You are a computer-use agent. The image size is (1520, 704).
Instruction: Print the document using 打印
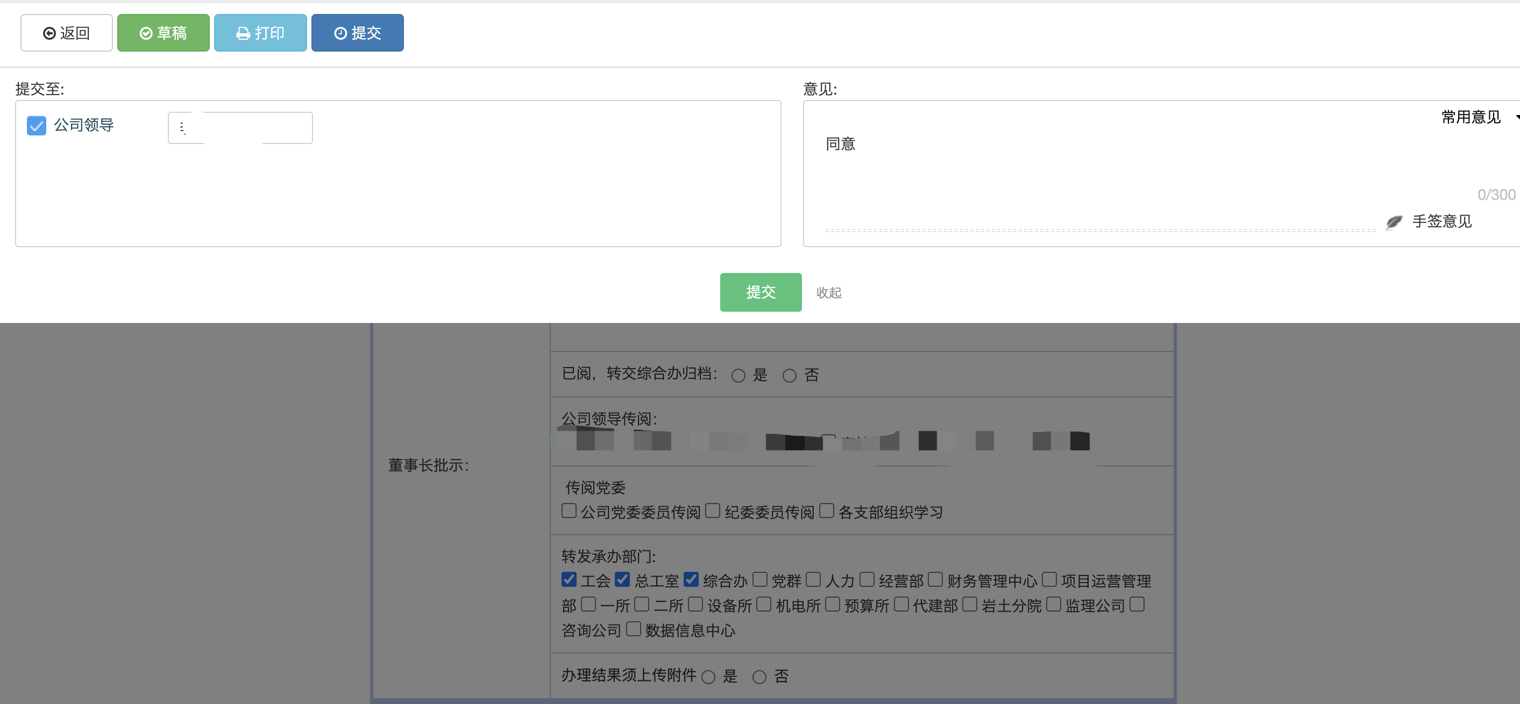260,33
